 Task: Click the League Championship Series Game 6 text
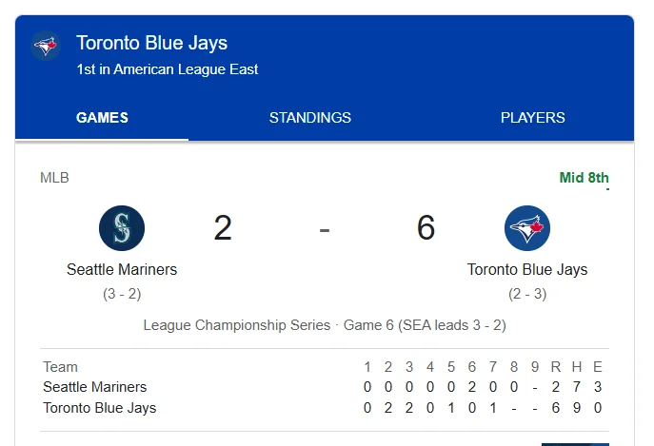[325, 325]
